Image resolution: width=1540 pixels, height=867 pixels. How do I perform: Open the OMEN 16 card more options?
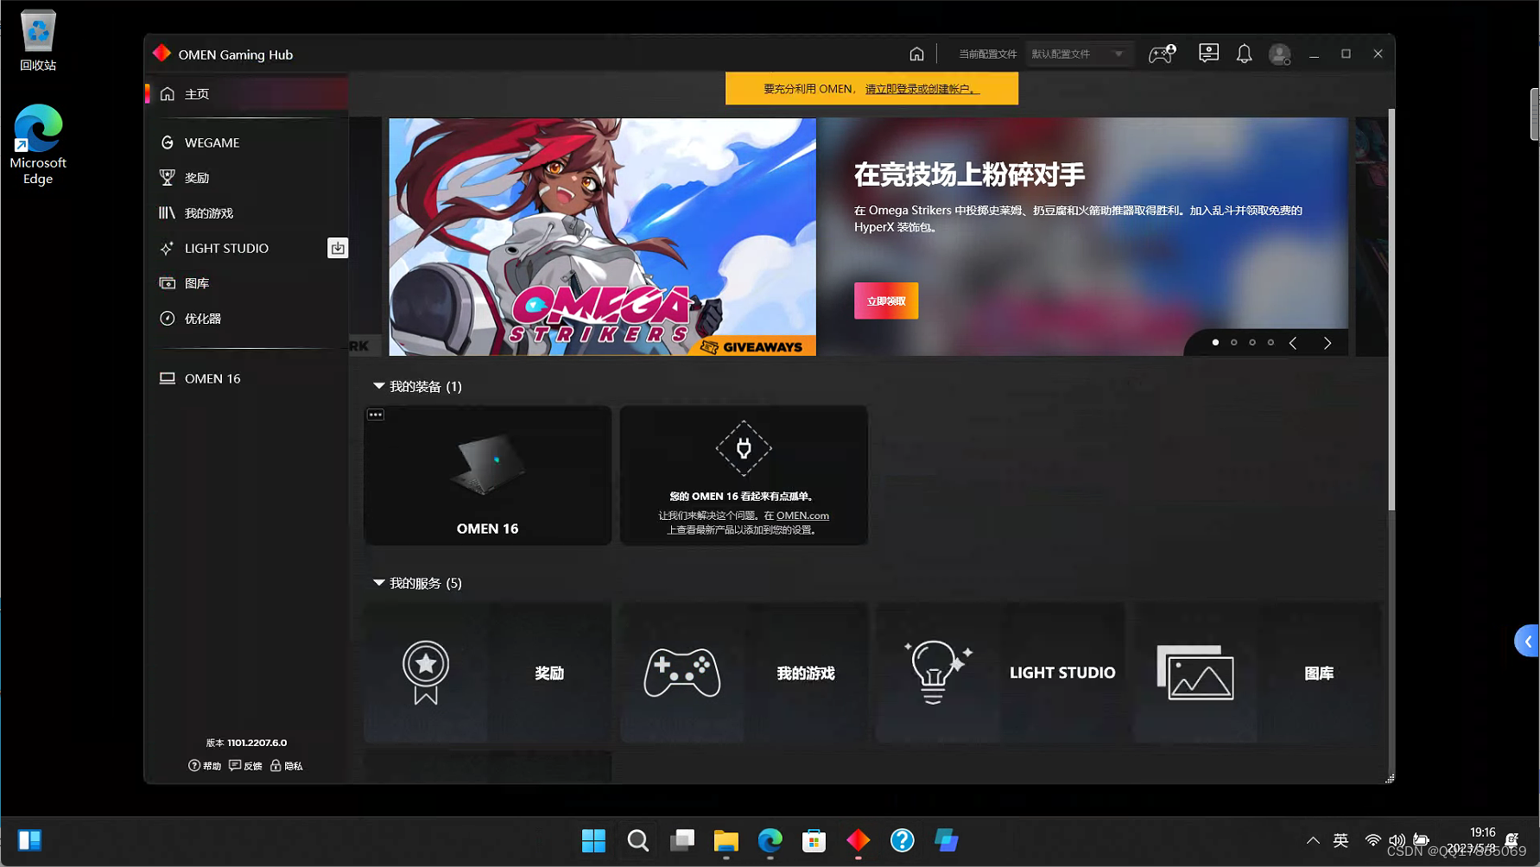click(x=376, y=415)
